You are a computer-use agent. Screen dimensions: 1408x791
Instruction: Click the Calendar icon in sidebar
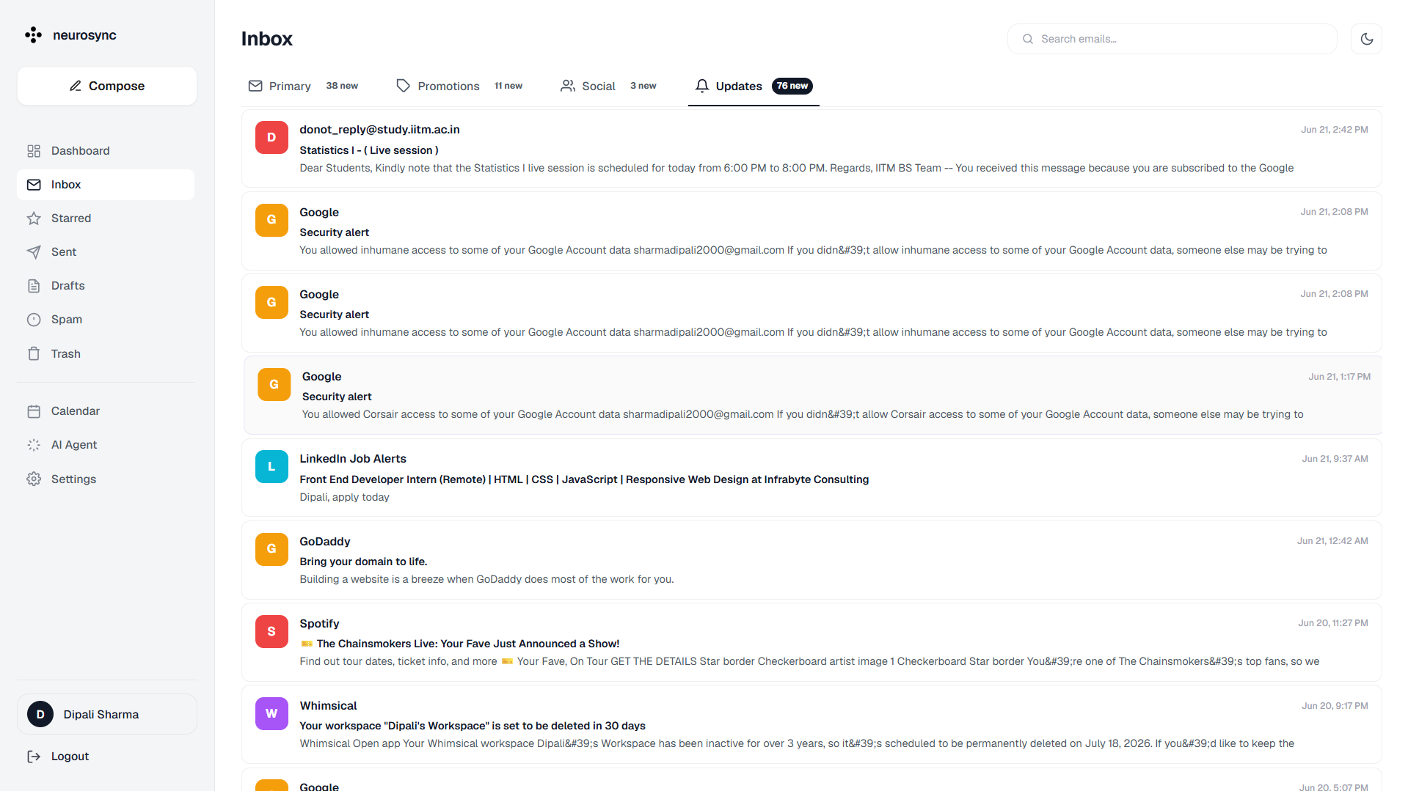34,411
